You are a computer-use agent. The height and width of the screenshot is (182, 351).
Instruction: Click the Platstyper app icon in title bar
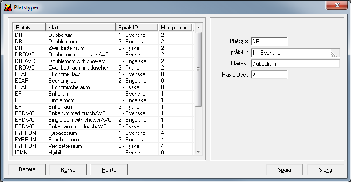point(7,7)
